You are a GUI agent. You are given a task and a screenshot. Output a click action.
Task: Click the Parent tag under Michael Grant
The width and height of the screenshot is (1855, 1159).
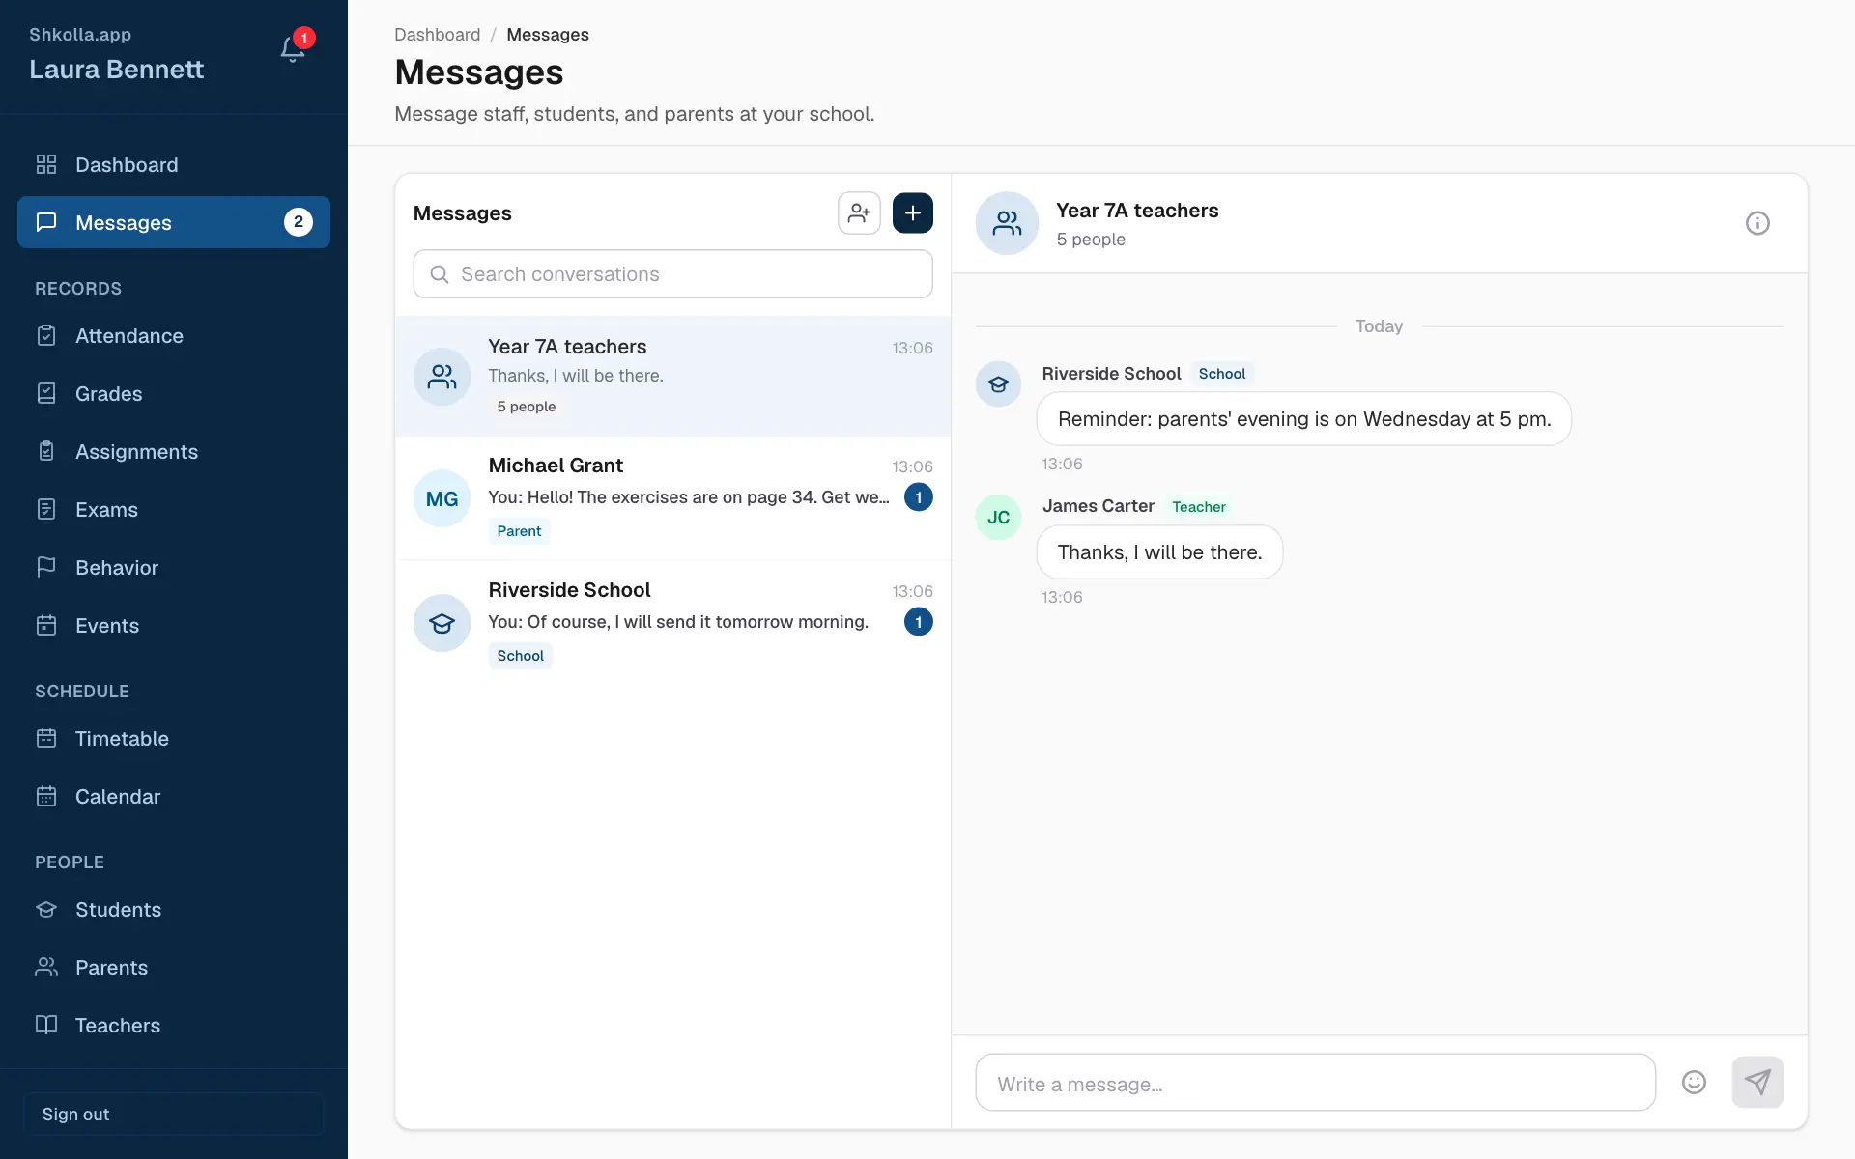[519, 531]
